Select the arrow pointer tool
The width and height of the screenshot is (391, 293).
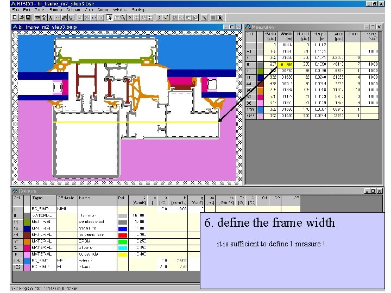109,17
